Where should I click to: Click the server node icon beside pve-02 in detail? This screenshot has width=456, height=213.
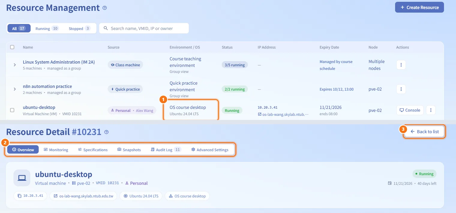74,183
